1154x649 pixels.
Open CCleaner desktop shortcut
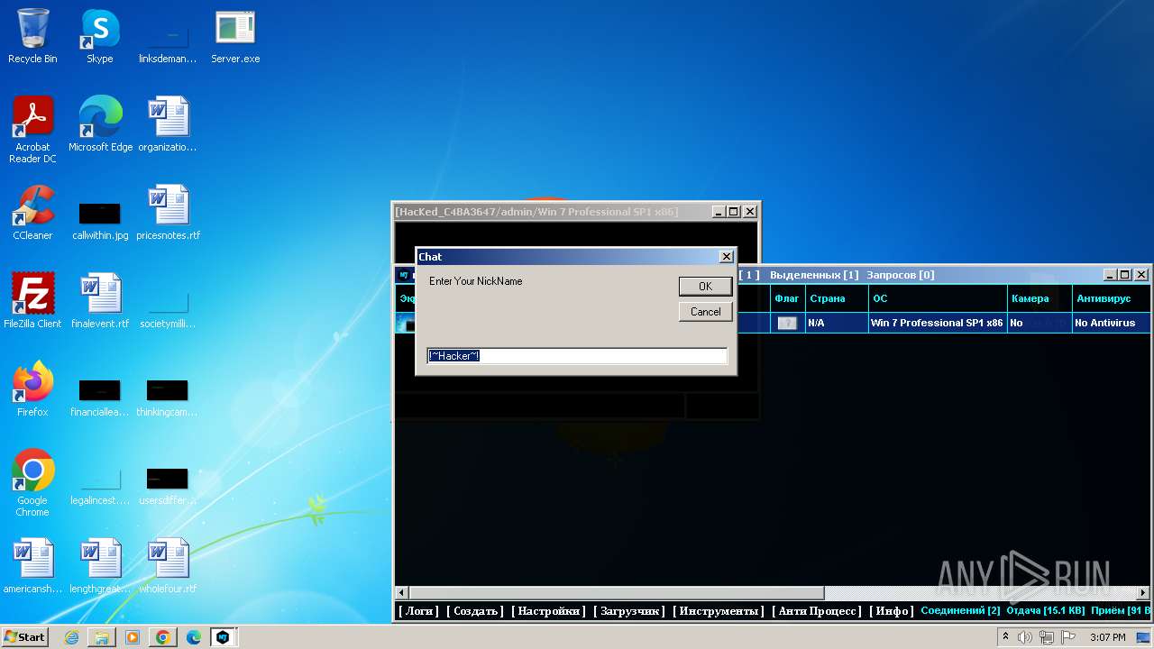click(x=32, y=213)
